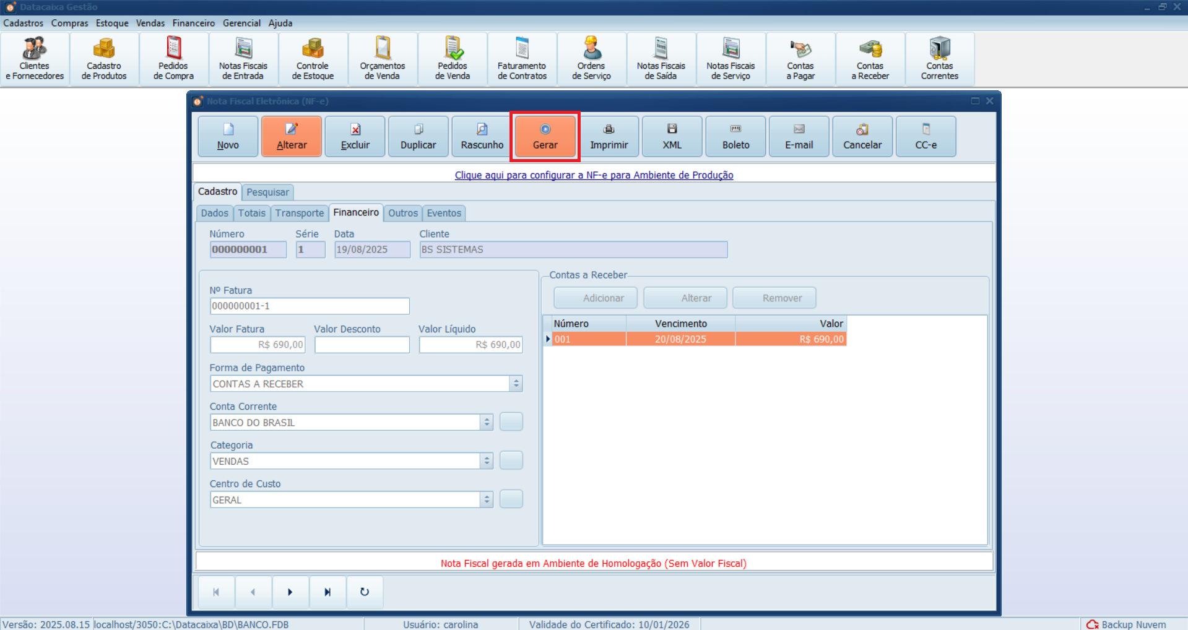Go to the next record arrow
This screenshot has width=1188, height=630.
click(x=290, y=592)
